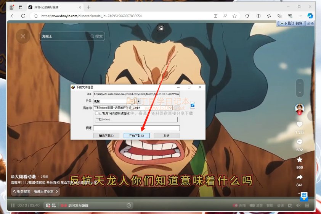Open danmaku settings icon
The height and width of the screenshot is (214, 321).
click(x=54, y=205)
